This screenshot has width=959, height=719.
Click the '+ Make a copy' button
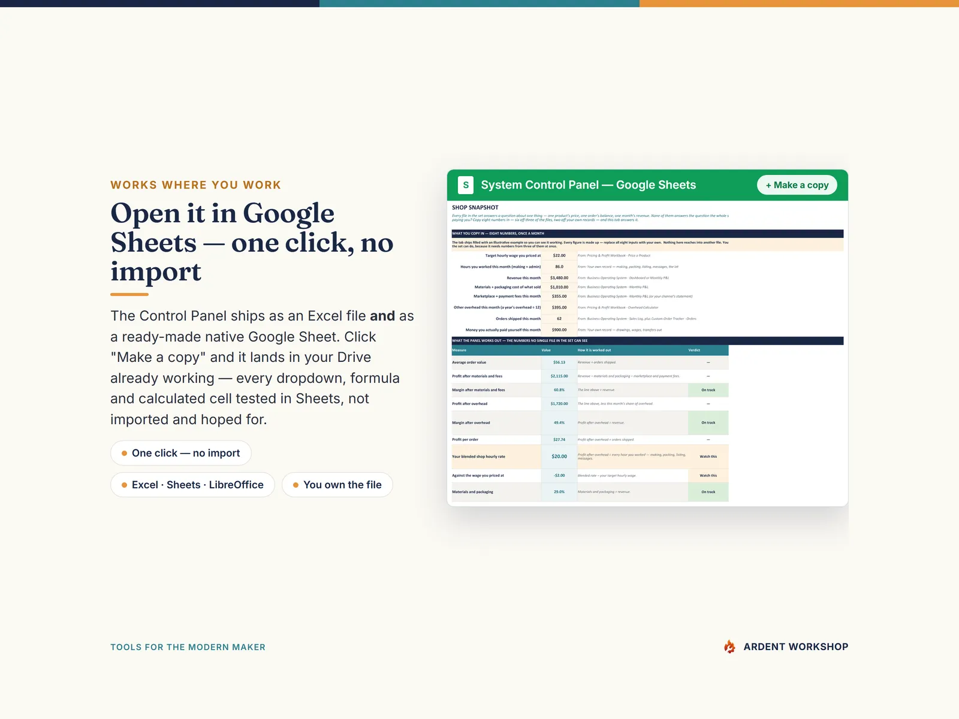click(797, 185)
